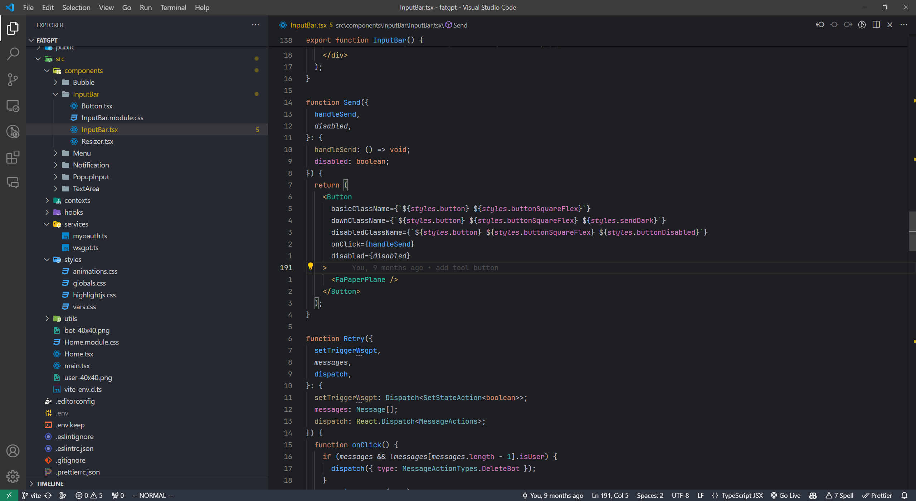
Task: Open the Selection menu
Action: click(x=76, y=8)
